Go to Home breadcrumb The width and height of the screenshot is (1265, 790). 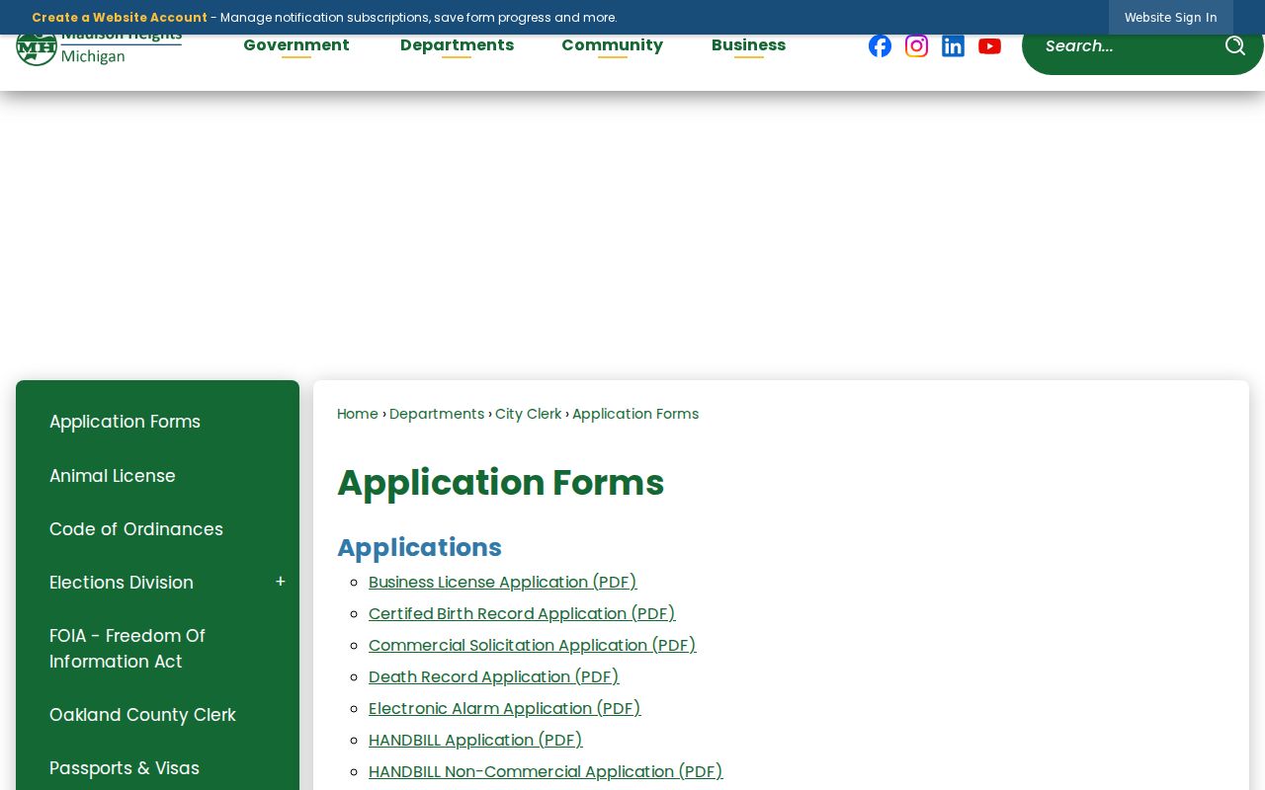click(x=358, y=414)
